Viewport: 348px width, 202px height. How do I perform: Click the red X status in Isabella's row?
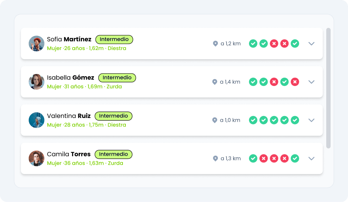274,82
